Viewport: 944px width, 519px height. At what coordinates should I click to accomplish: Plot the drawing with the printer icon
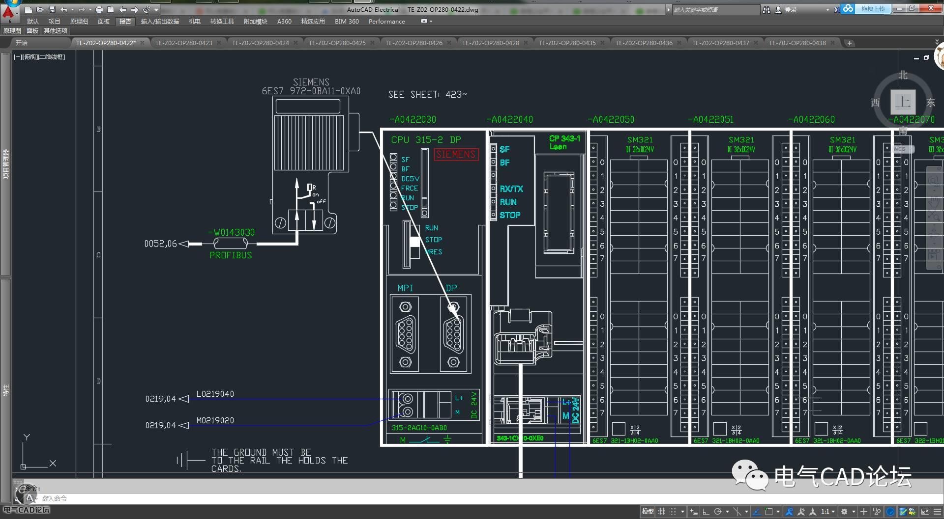[99, 9]
